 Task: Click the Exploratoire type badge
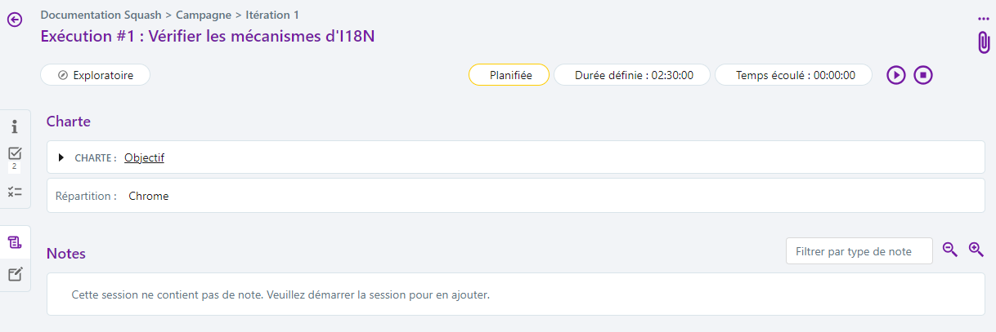95,75
